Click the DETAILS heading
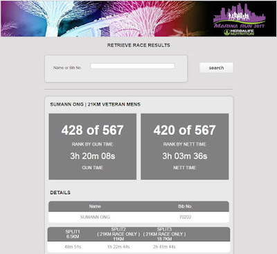Screen dimensions: 277x254 point(60,193)
